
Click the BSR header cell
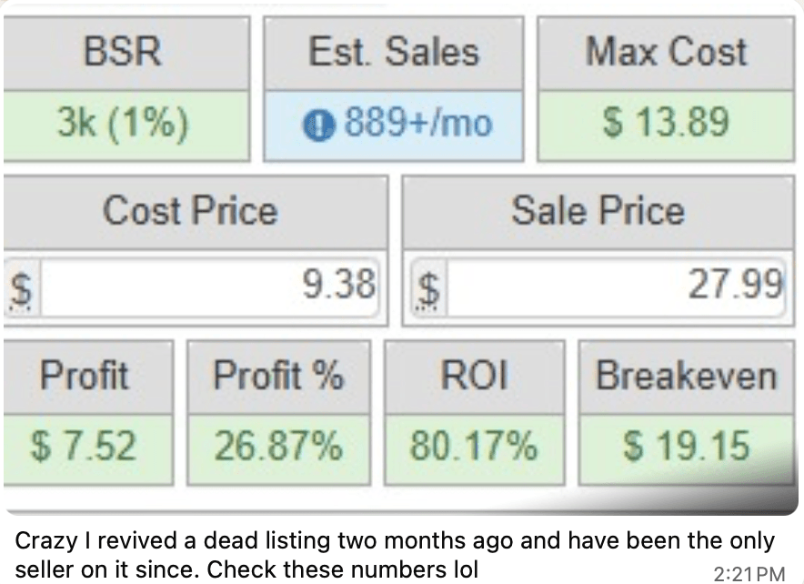(124, 53)
